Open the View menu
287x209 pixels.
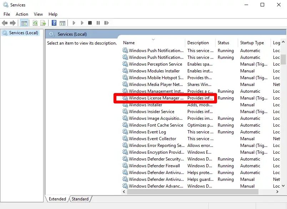click(38, 14)
